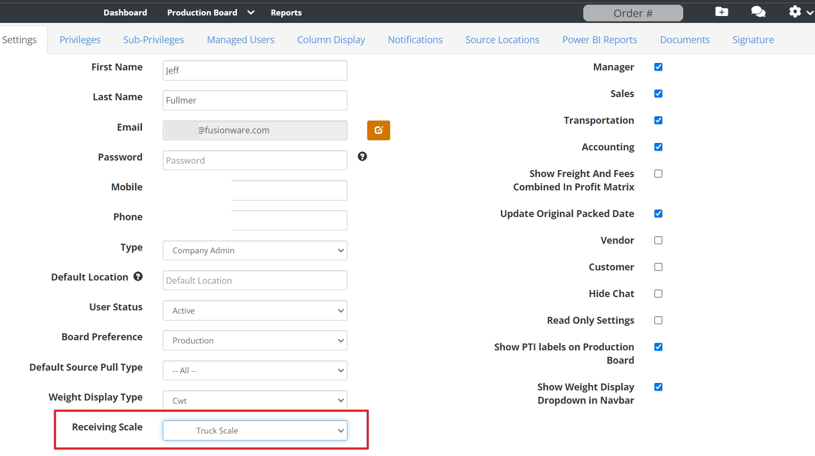This screenshot has height=456, width=815.
Task: Enable the Hide Chat checkbox
Action: [x=658, y=294]
